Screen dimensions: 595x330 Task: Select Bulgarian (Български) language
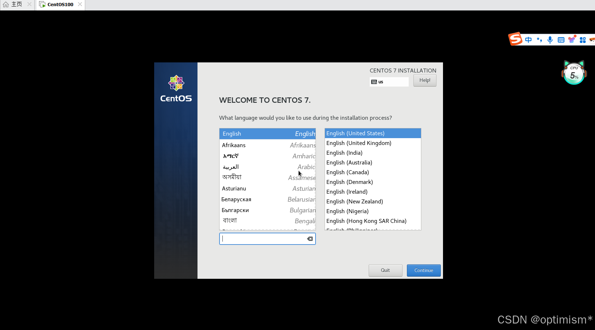click(268, 210)
